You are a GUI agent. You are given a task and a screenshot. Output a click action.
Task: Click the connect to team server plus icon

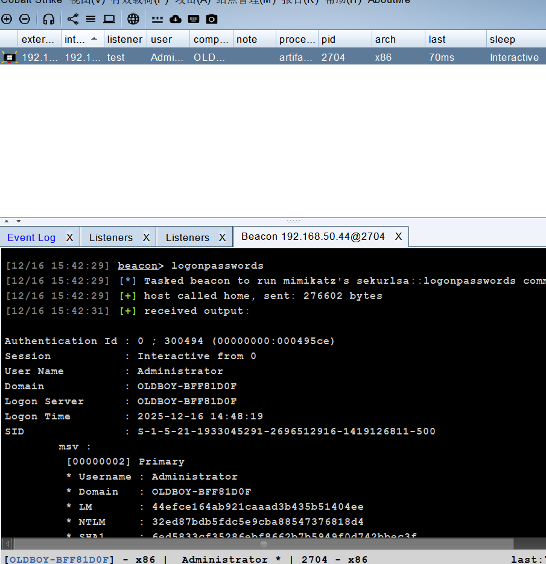click(x=7, y=19)
